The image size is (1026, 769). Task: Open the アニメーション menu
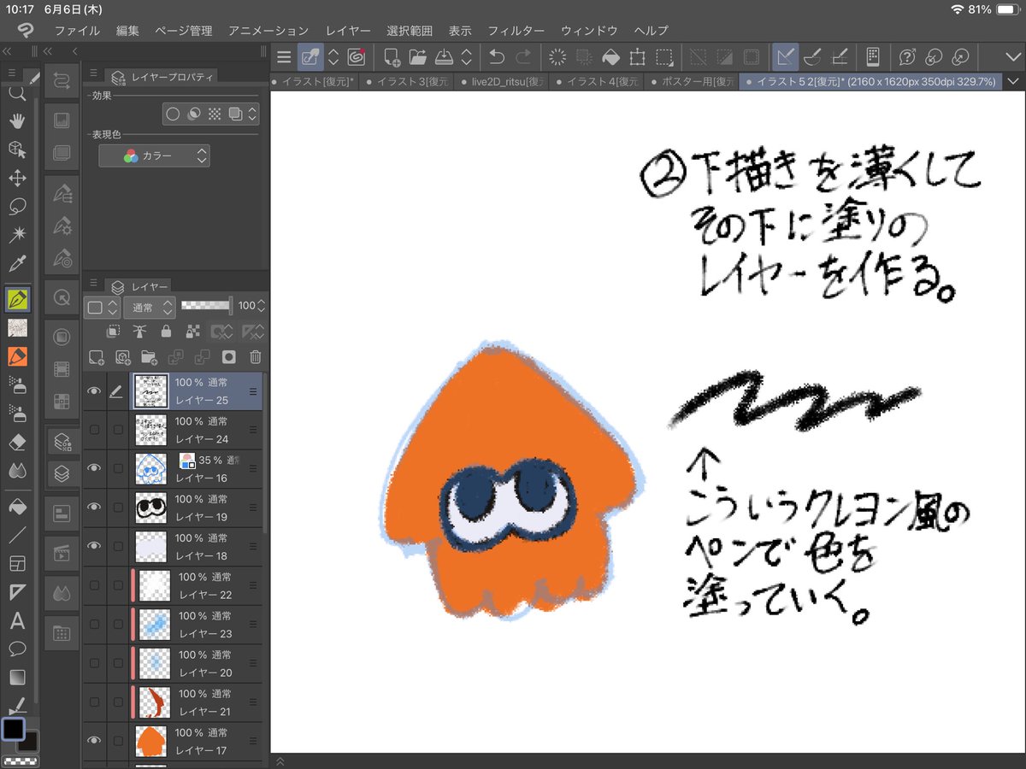(x=268, y=30)
